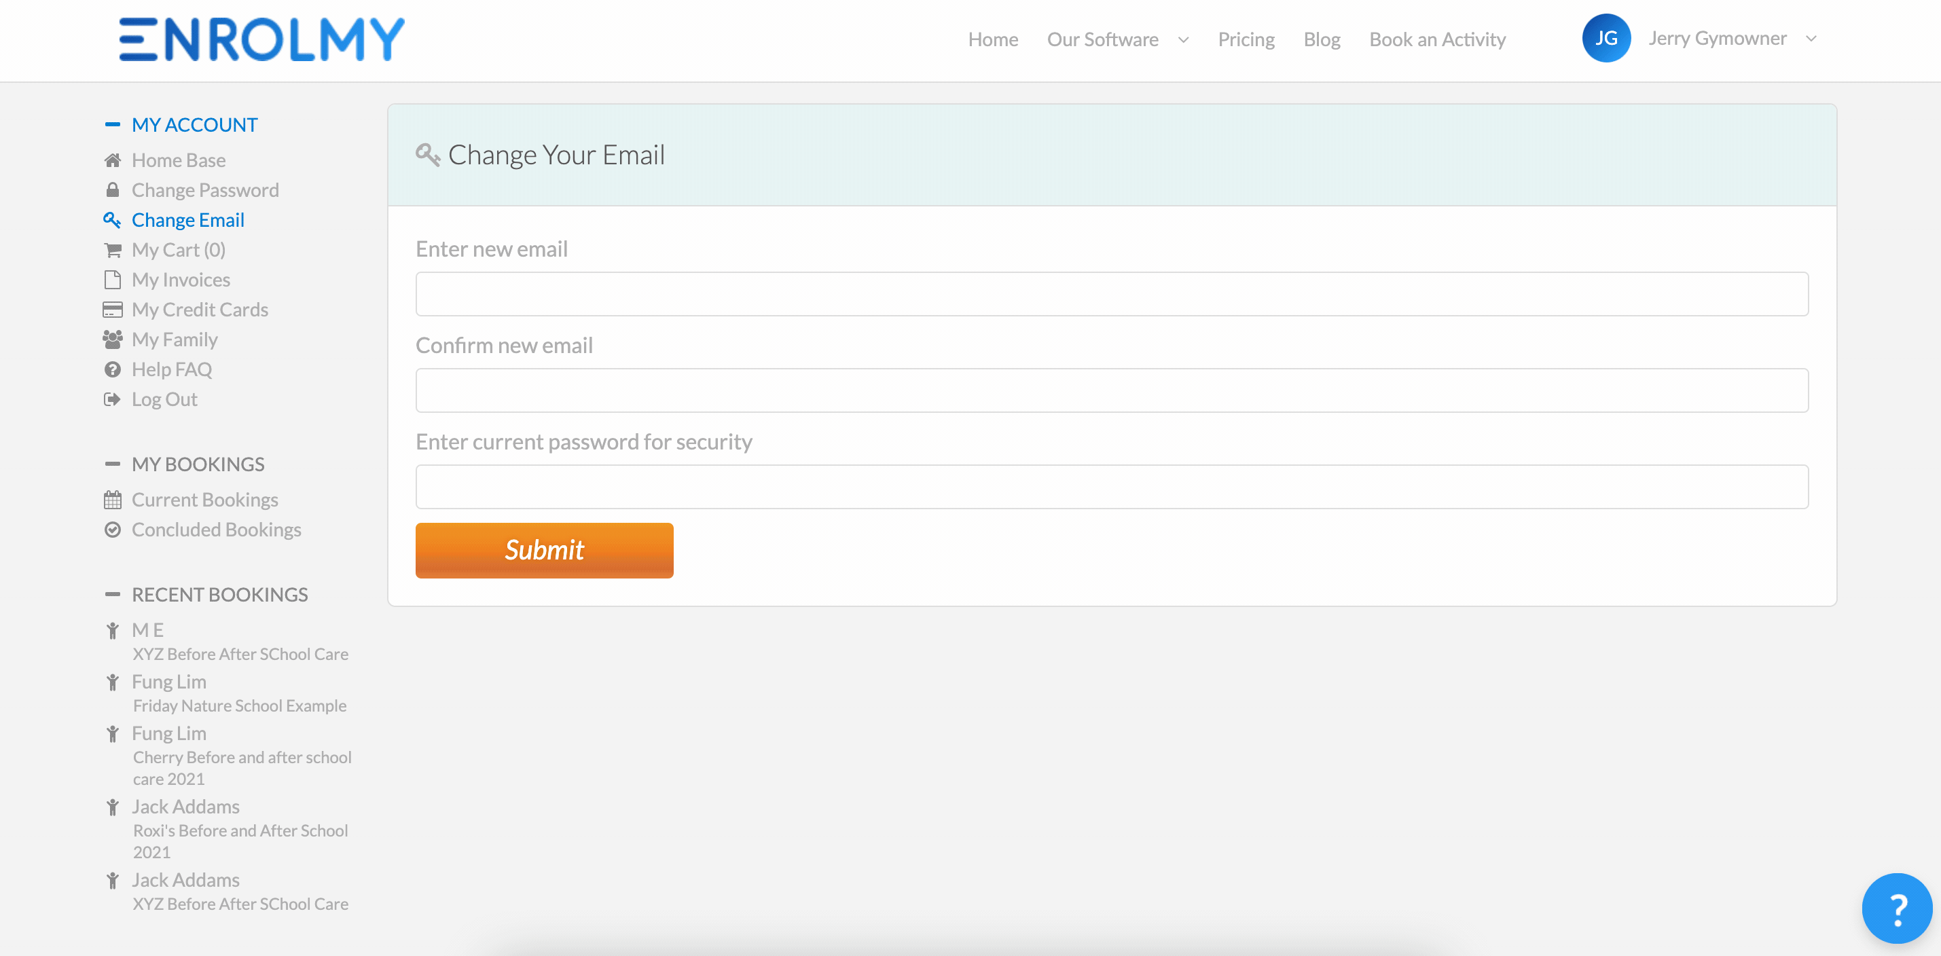Open the Home Base link
The image size is (1941, 956).
[179, 160]
